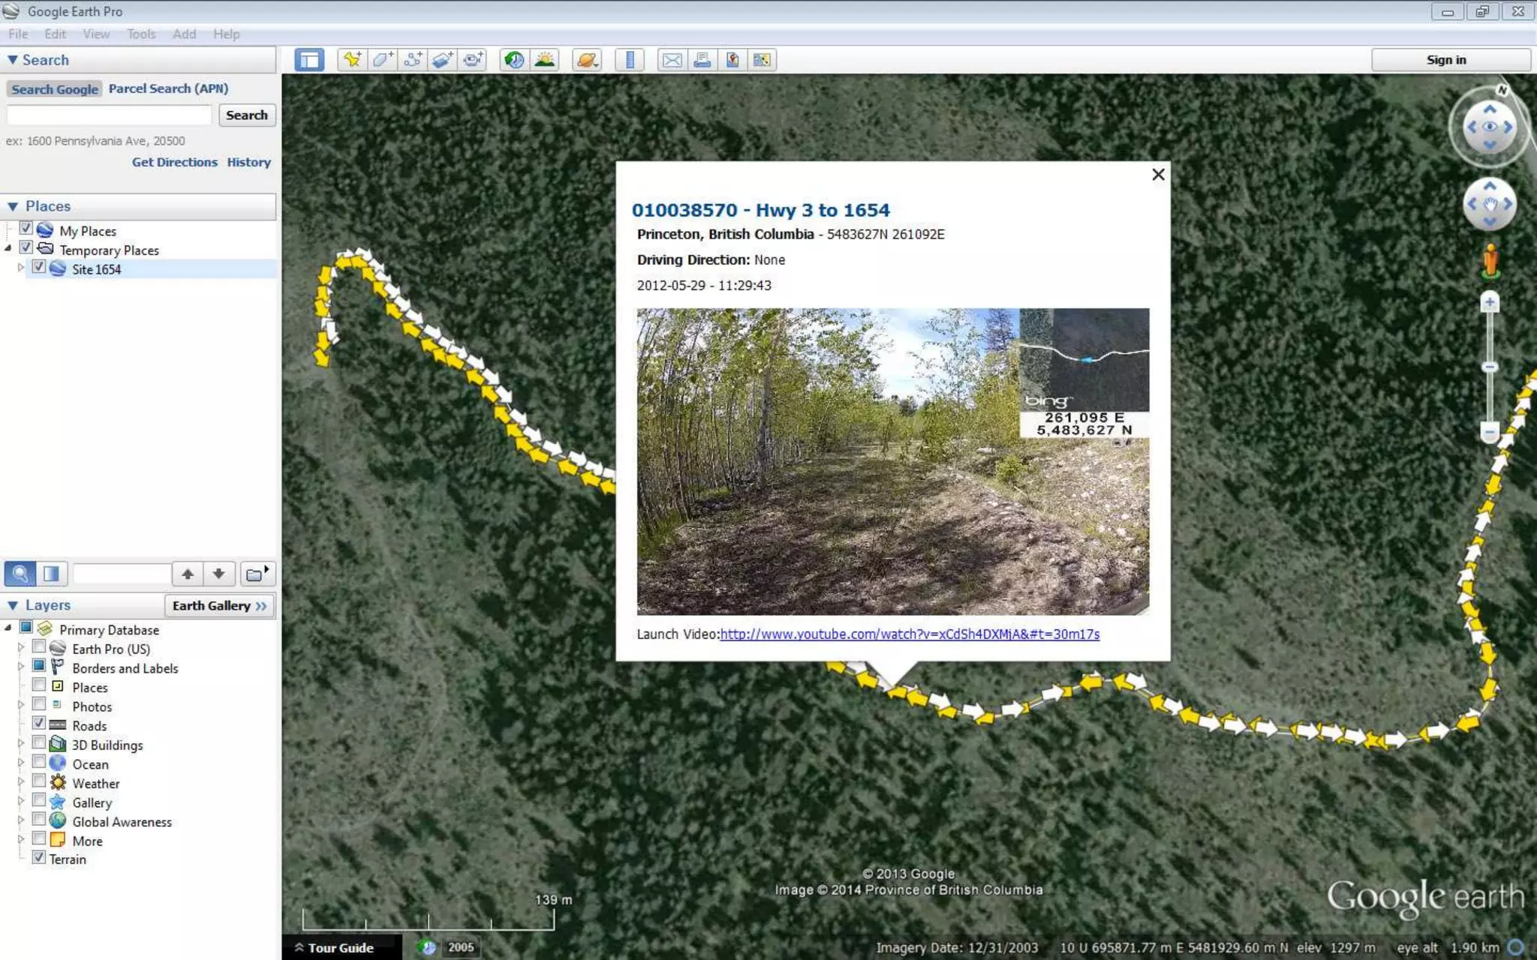Image resolution: width=1537 pixels, height=960 pixels.
Task: Hide the sidebar with the toolbar button
Action: 309,60
